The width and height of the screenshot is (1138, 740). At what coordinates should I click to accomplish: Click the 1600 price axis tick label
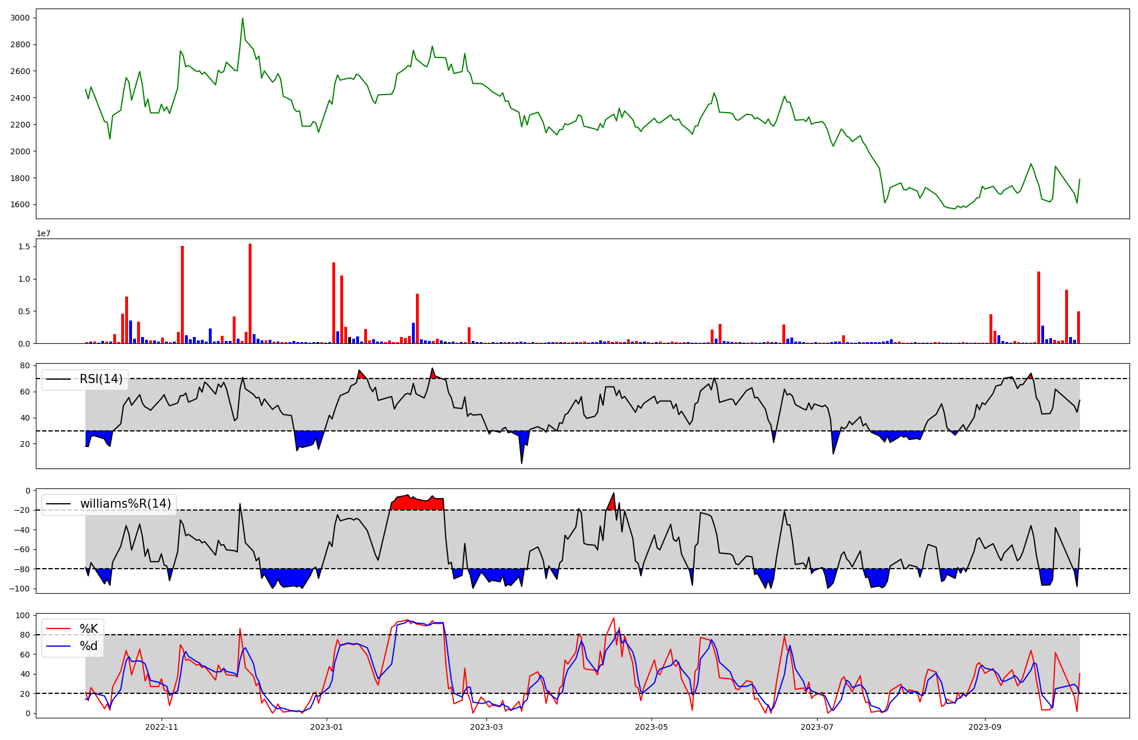[20, 205]
